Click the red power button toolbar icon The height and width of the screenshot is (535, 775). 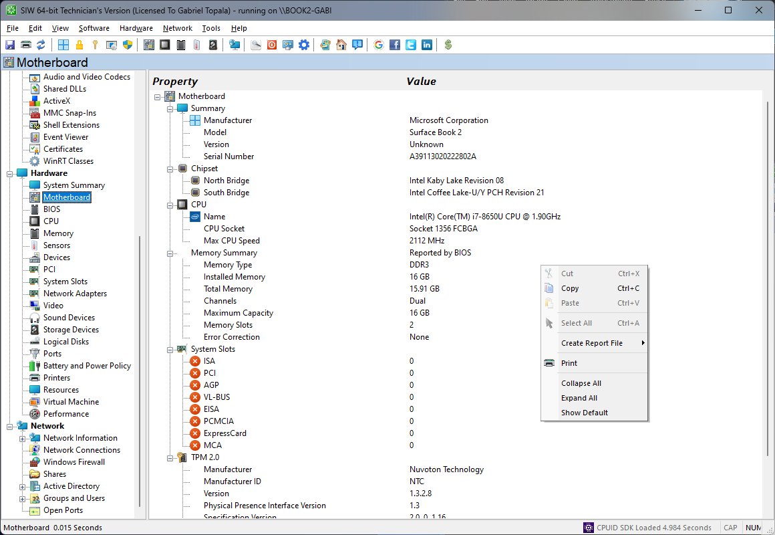272,45
